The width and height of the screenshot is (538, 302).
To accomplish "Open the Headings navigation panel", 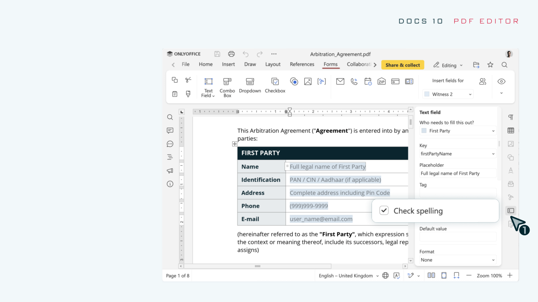I will [170, 157].
